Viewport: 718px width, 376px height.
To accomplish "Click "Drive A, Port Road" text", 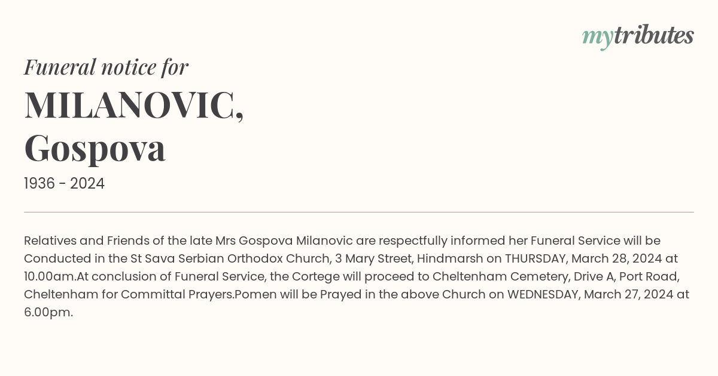I will (x=619, y=277).
